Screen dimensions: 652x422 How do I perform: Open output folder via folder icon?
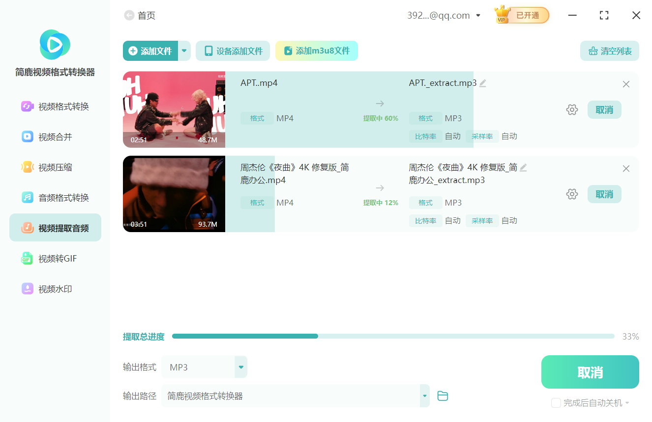pos(443,396)
